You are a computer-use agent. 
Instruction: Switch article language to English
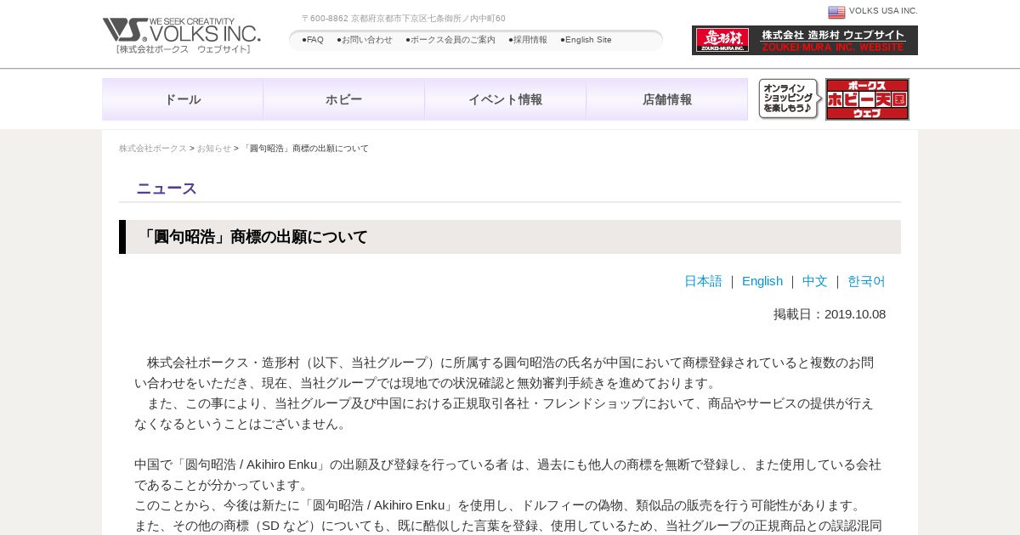coord(762,281)
